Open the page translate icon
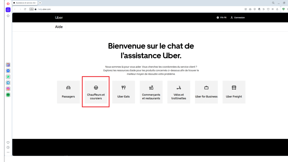Image resolution: width=288 pixels, height=162 pixels. pyautogui.click(x=259, y=9)
